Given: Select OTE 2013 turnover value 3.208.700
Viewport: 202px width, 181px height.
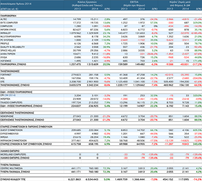Looking at the screenshot, I should pyautogui.click(x=75, y=82).
